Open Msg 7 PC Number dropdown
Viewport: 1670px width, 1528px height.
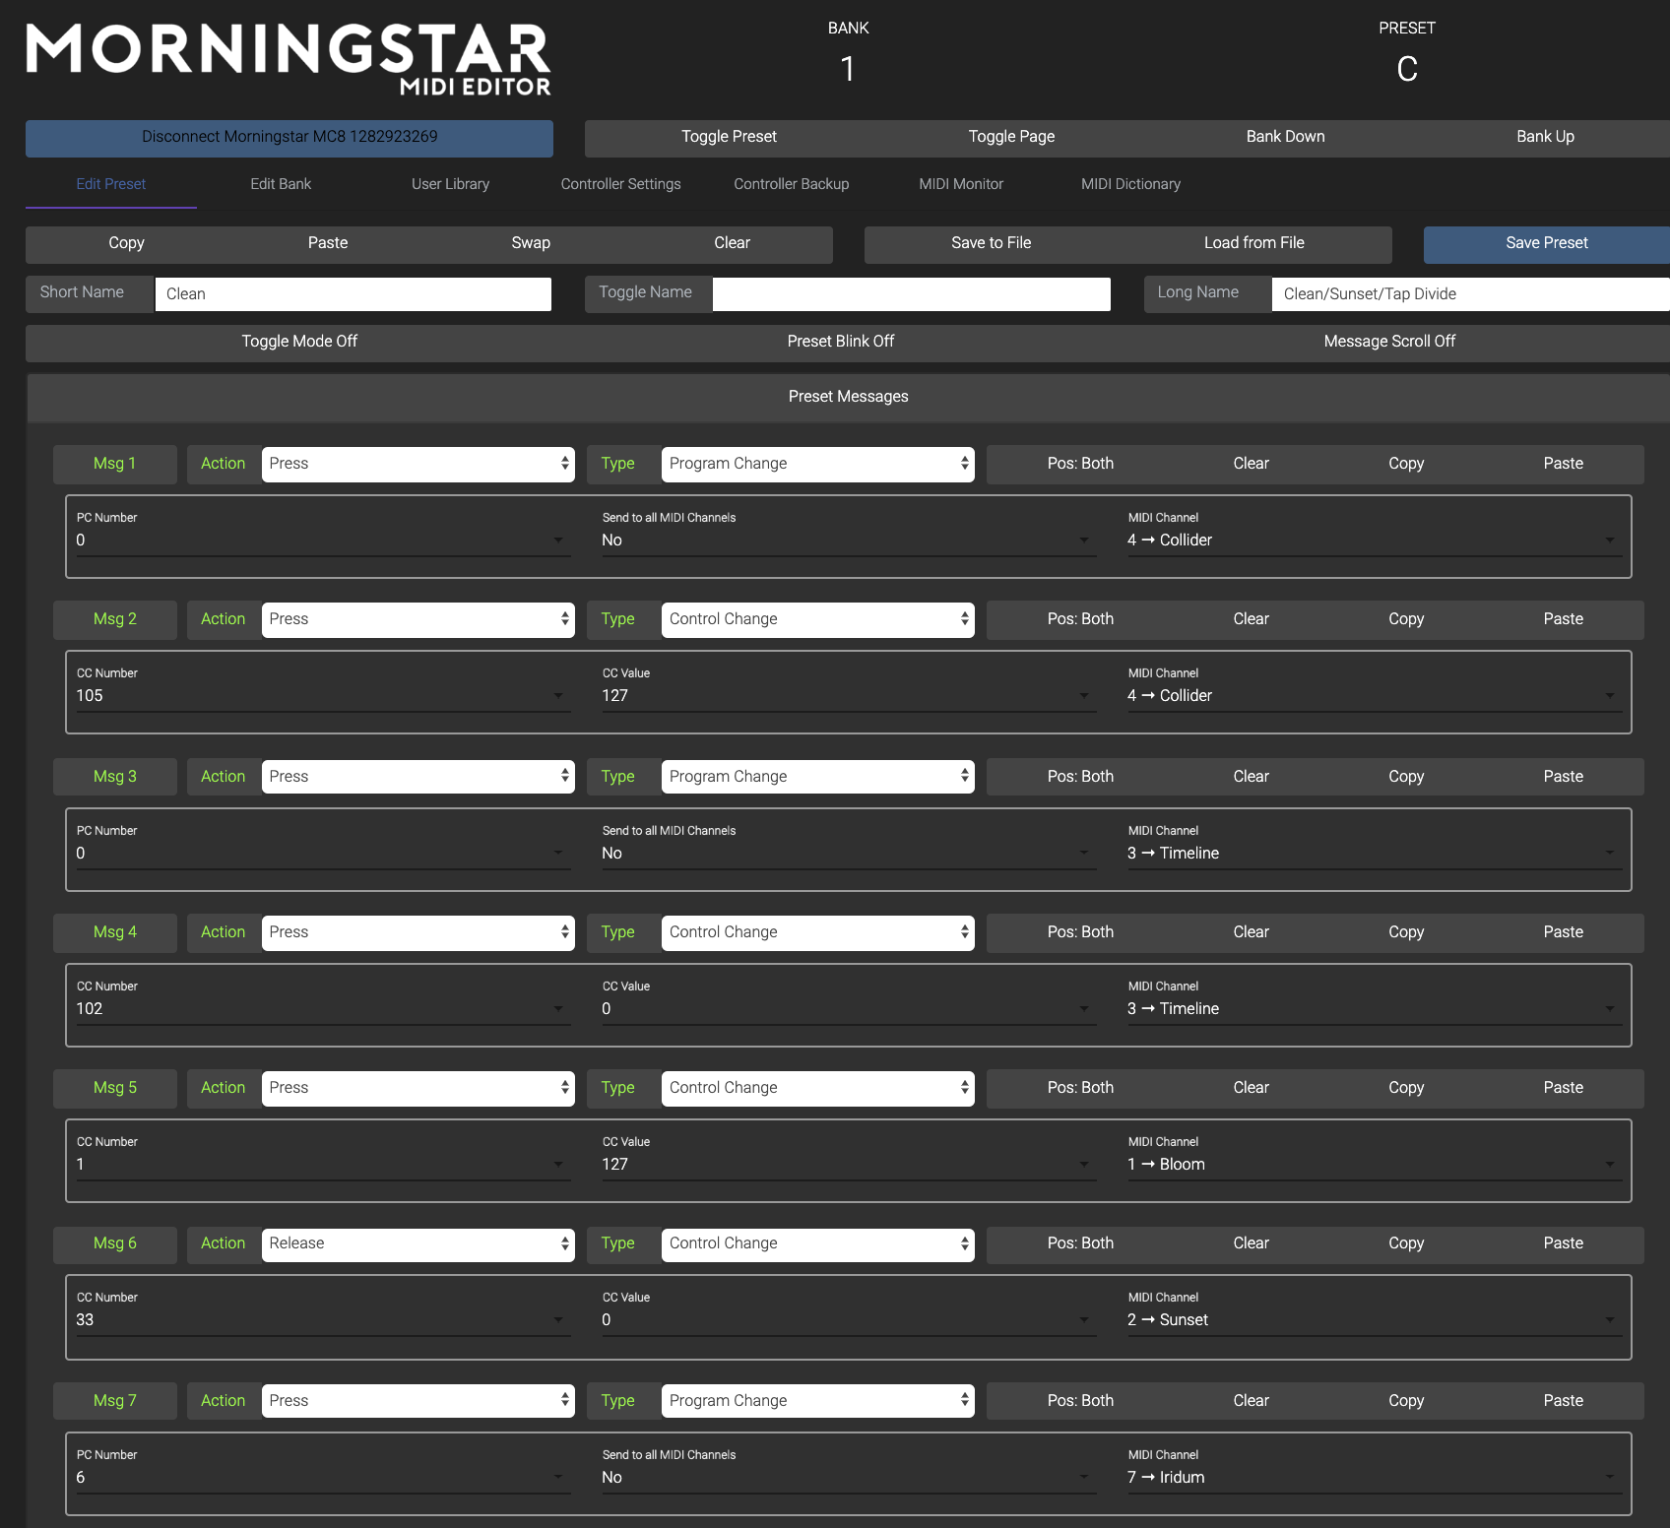pyautogui.click(x=323, y=1477)
